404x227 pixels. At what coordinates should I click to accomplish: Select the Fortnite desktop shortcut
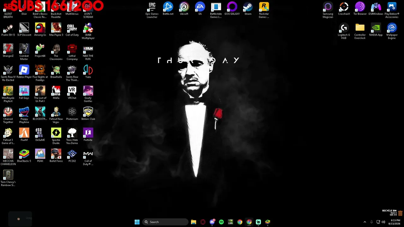tap(88, 135)
